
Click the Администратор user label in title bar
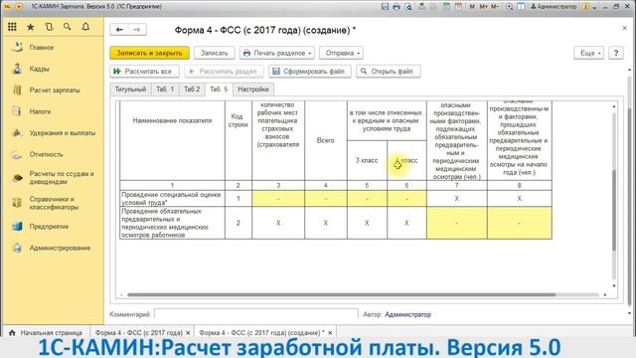coord(554,7)
